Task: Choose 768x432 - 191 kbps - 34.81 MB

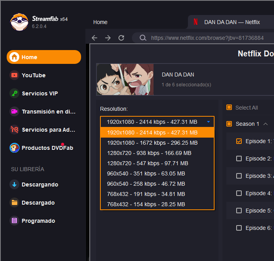Action: click(x=157, y=194)
